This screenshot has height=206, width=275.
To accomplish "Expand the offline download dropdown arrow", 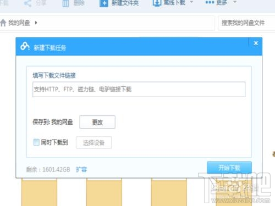I will (191, 2).
